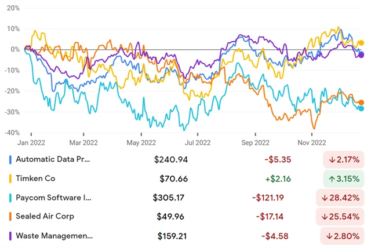Click the May 2022 axis label
This screenshot has height=248, width=371.
pyautogui.click(x=141, y=142)
